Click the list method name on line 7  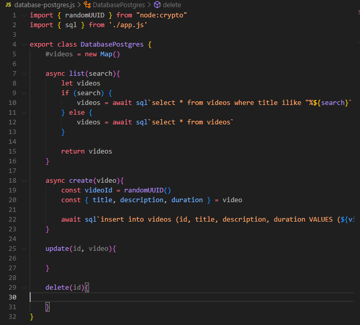tap(77, 74)
